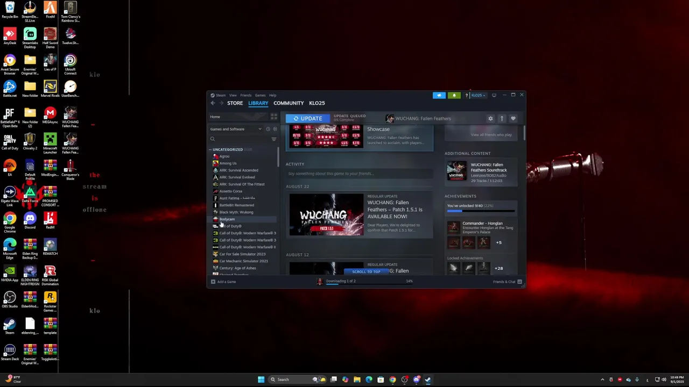Open Games and Software filter dropdown
The width and height of the screenshot is (689, 387).
coord(236,129)
